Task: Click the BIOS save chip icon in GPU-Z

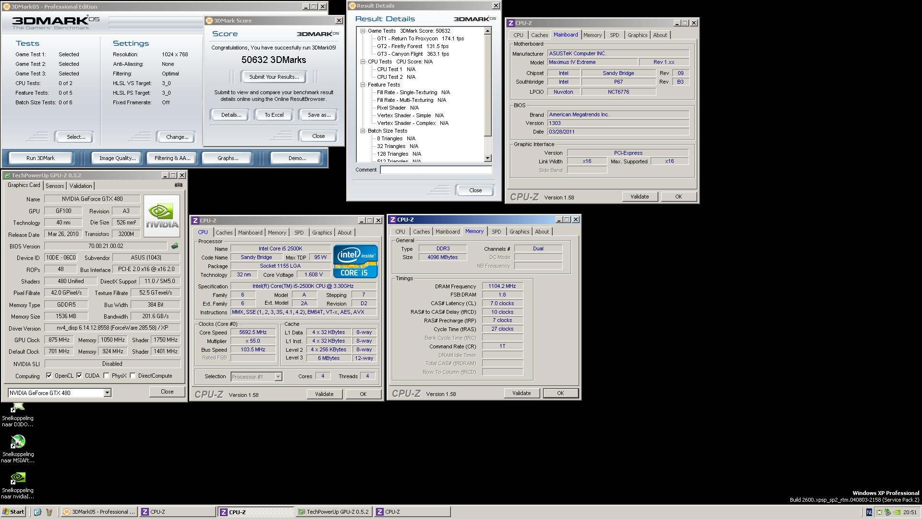Action: tap(174, 246)
